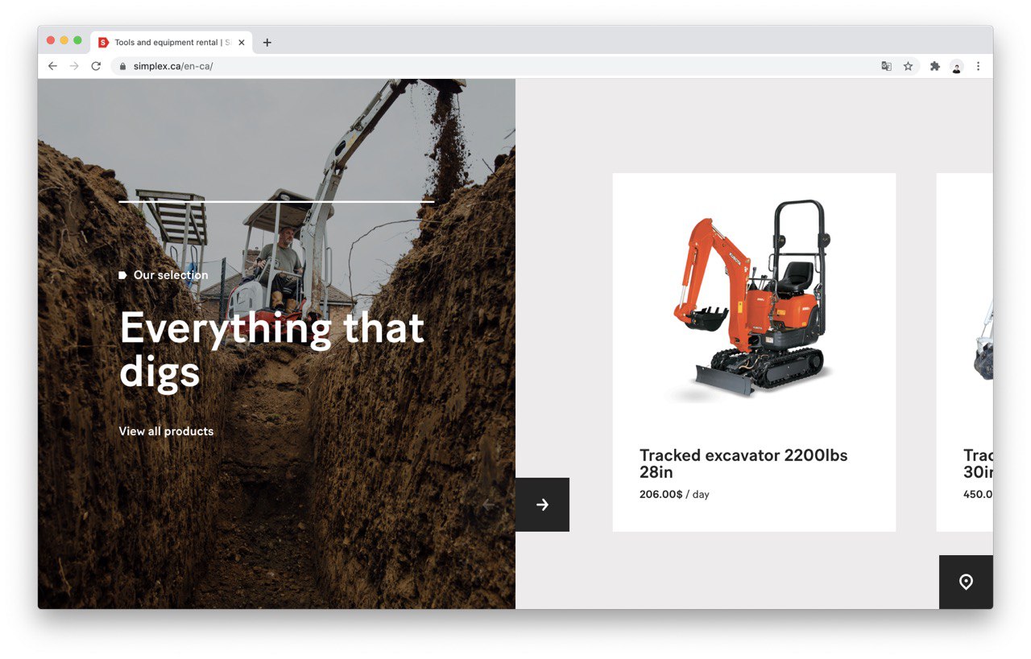Click the faded carousel previous arrow
The image size is (1031, 659).
point(487,505)
